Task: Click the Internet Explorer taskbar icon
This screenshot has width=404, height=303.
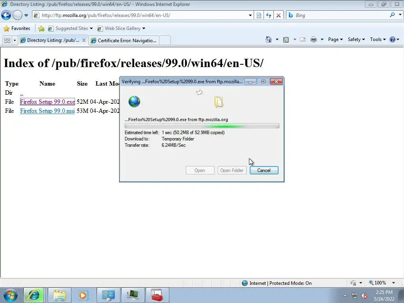Action: tap(34, 295)
